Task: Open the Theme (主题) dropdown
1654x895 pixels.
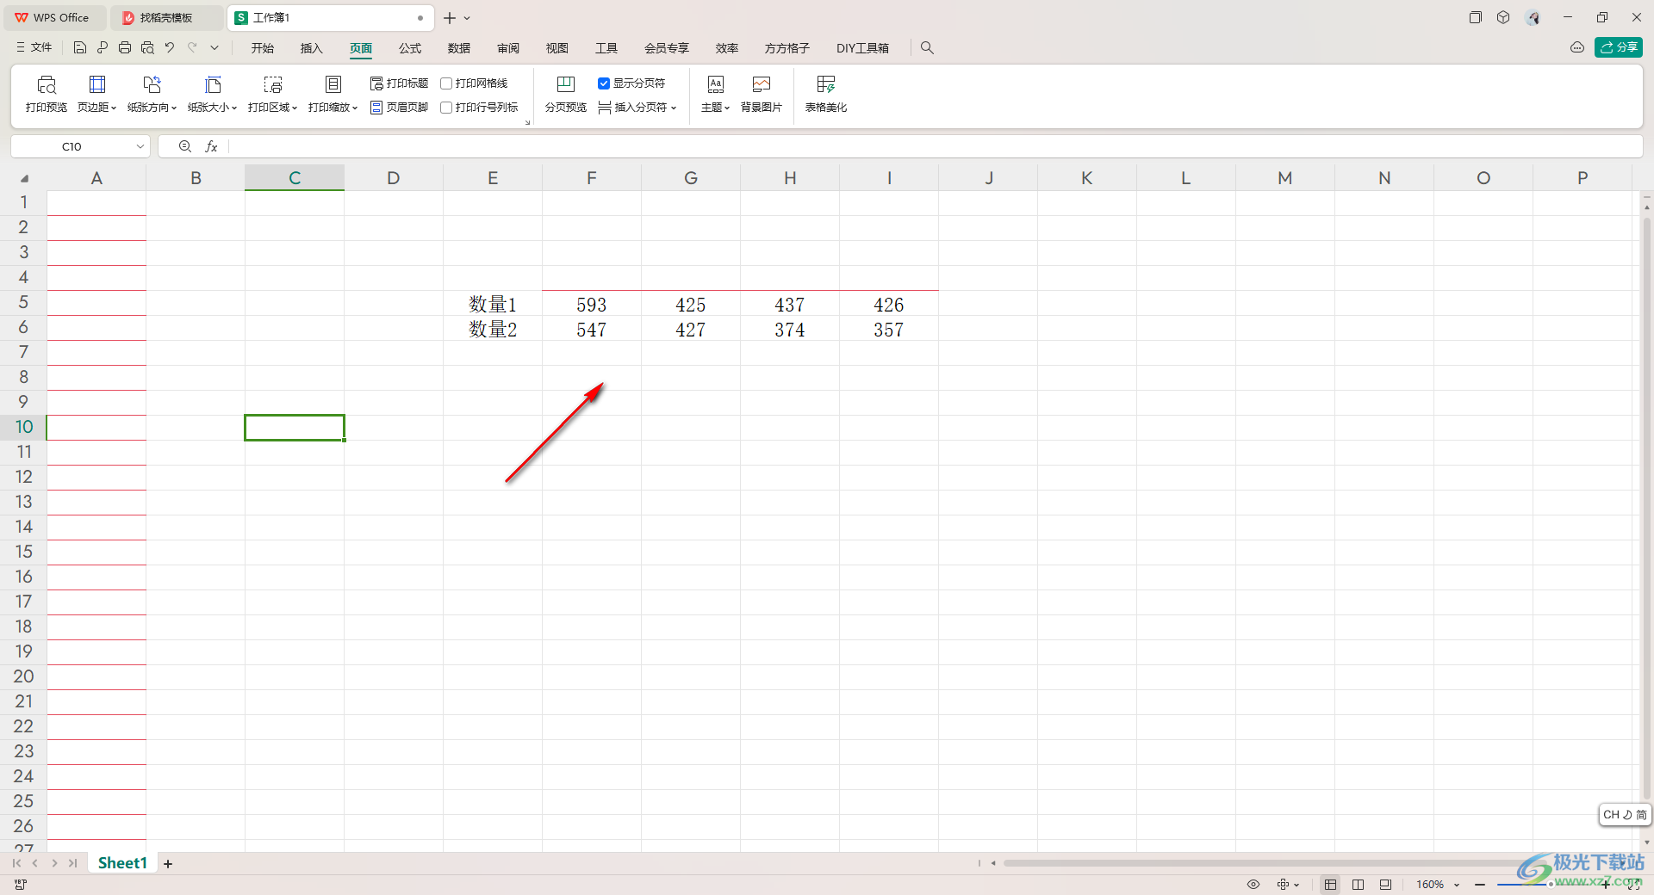Action: (x=715, y=94)
